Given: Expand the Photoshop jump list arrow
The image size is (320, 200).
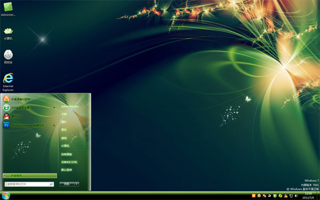Looking at the screenshot, I should [54, 125].
